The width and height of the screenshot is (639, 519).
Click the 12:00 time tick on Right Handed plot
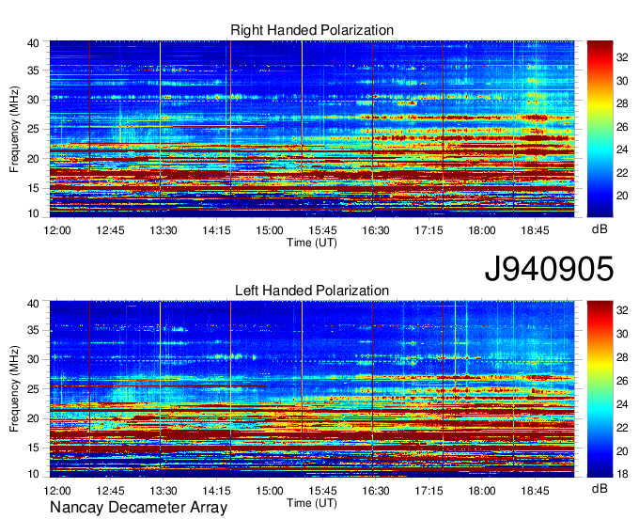click(57, 230)
